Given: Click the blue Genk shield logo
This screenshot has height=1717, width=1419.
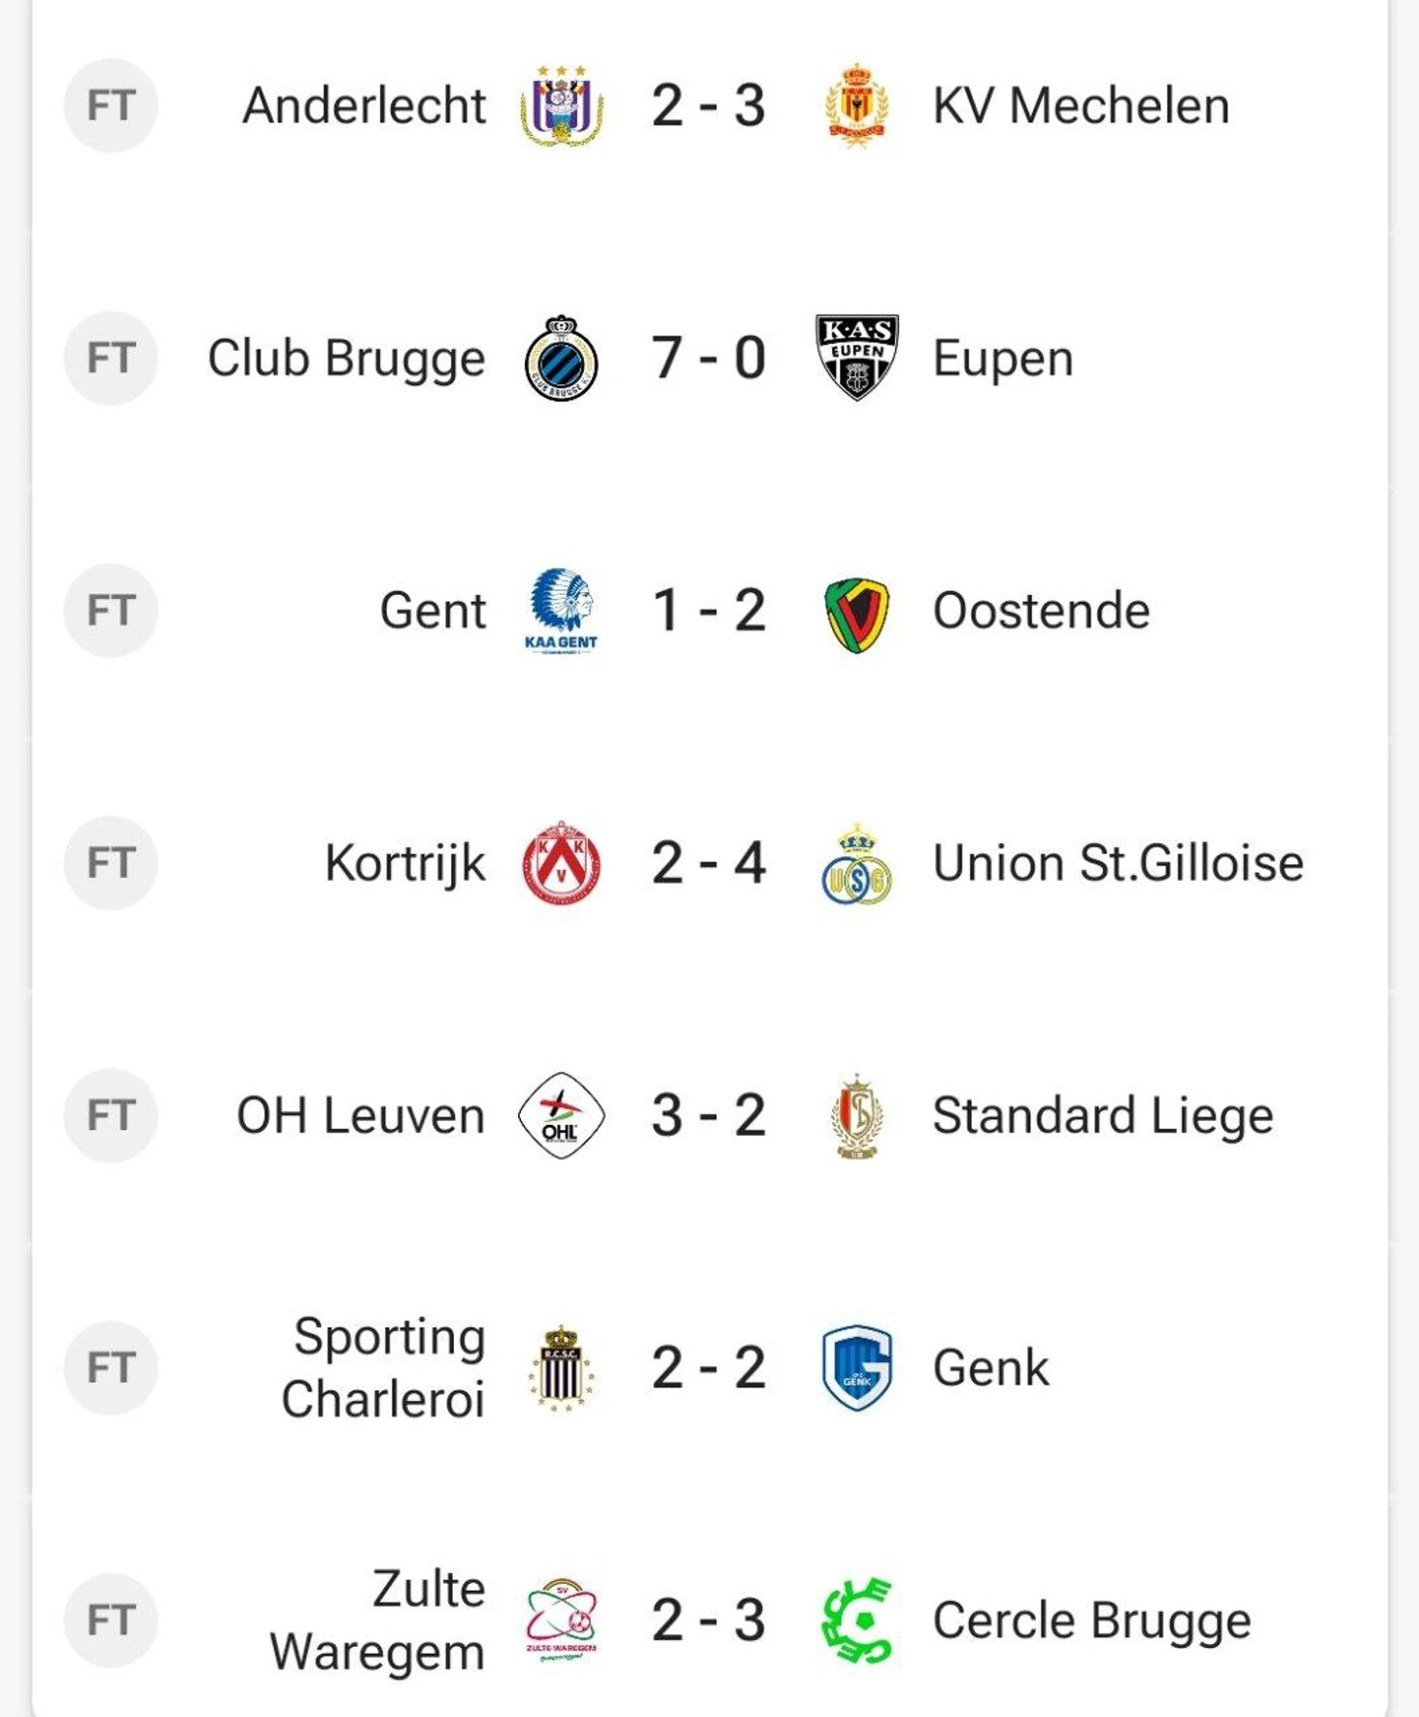Looking at the screenshot, I should 856,1368.
